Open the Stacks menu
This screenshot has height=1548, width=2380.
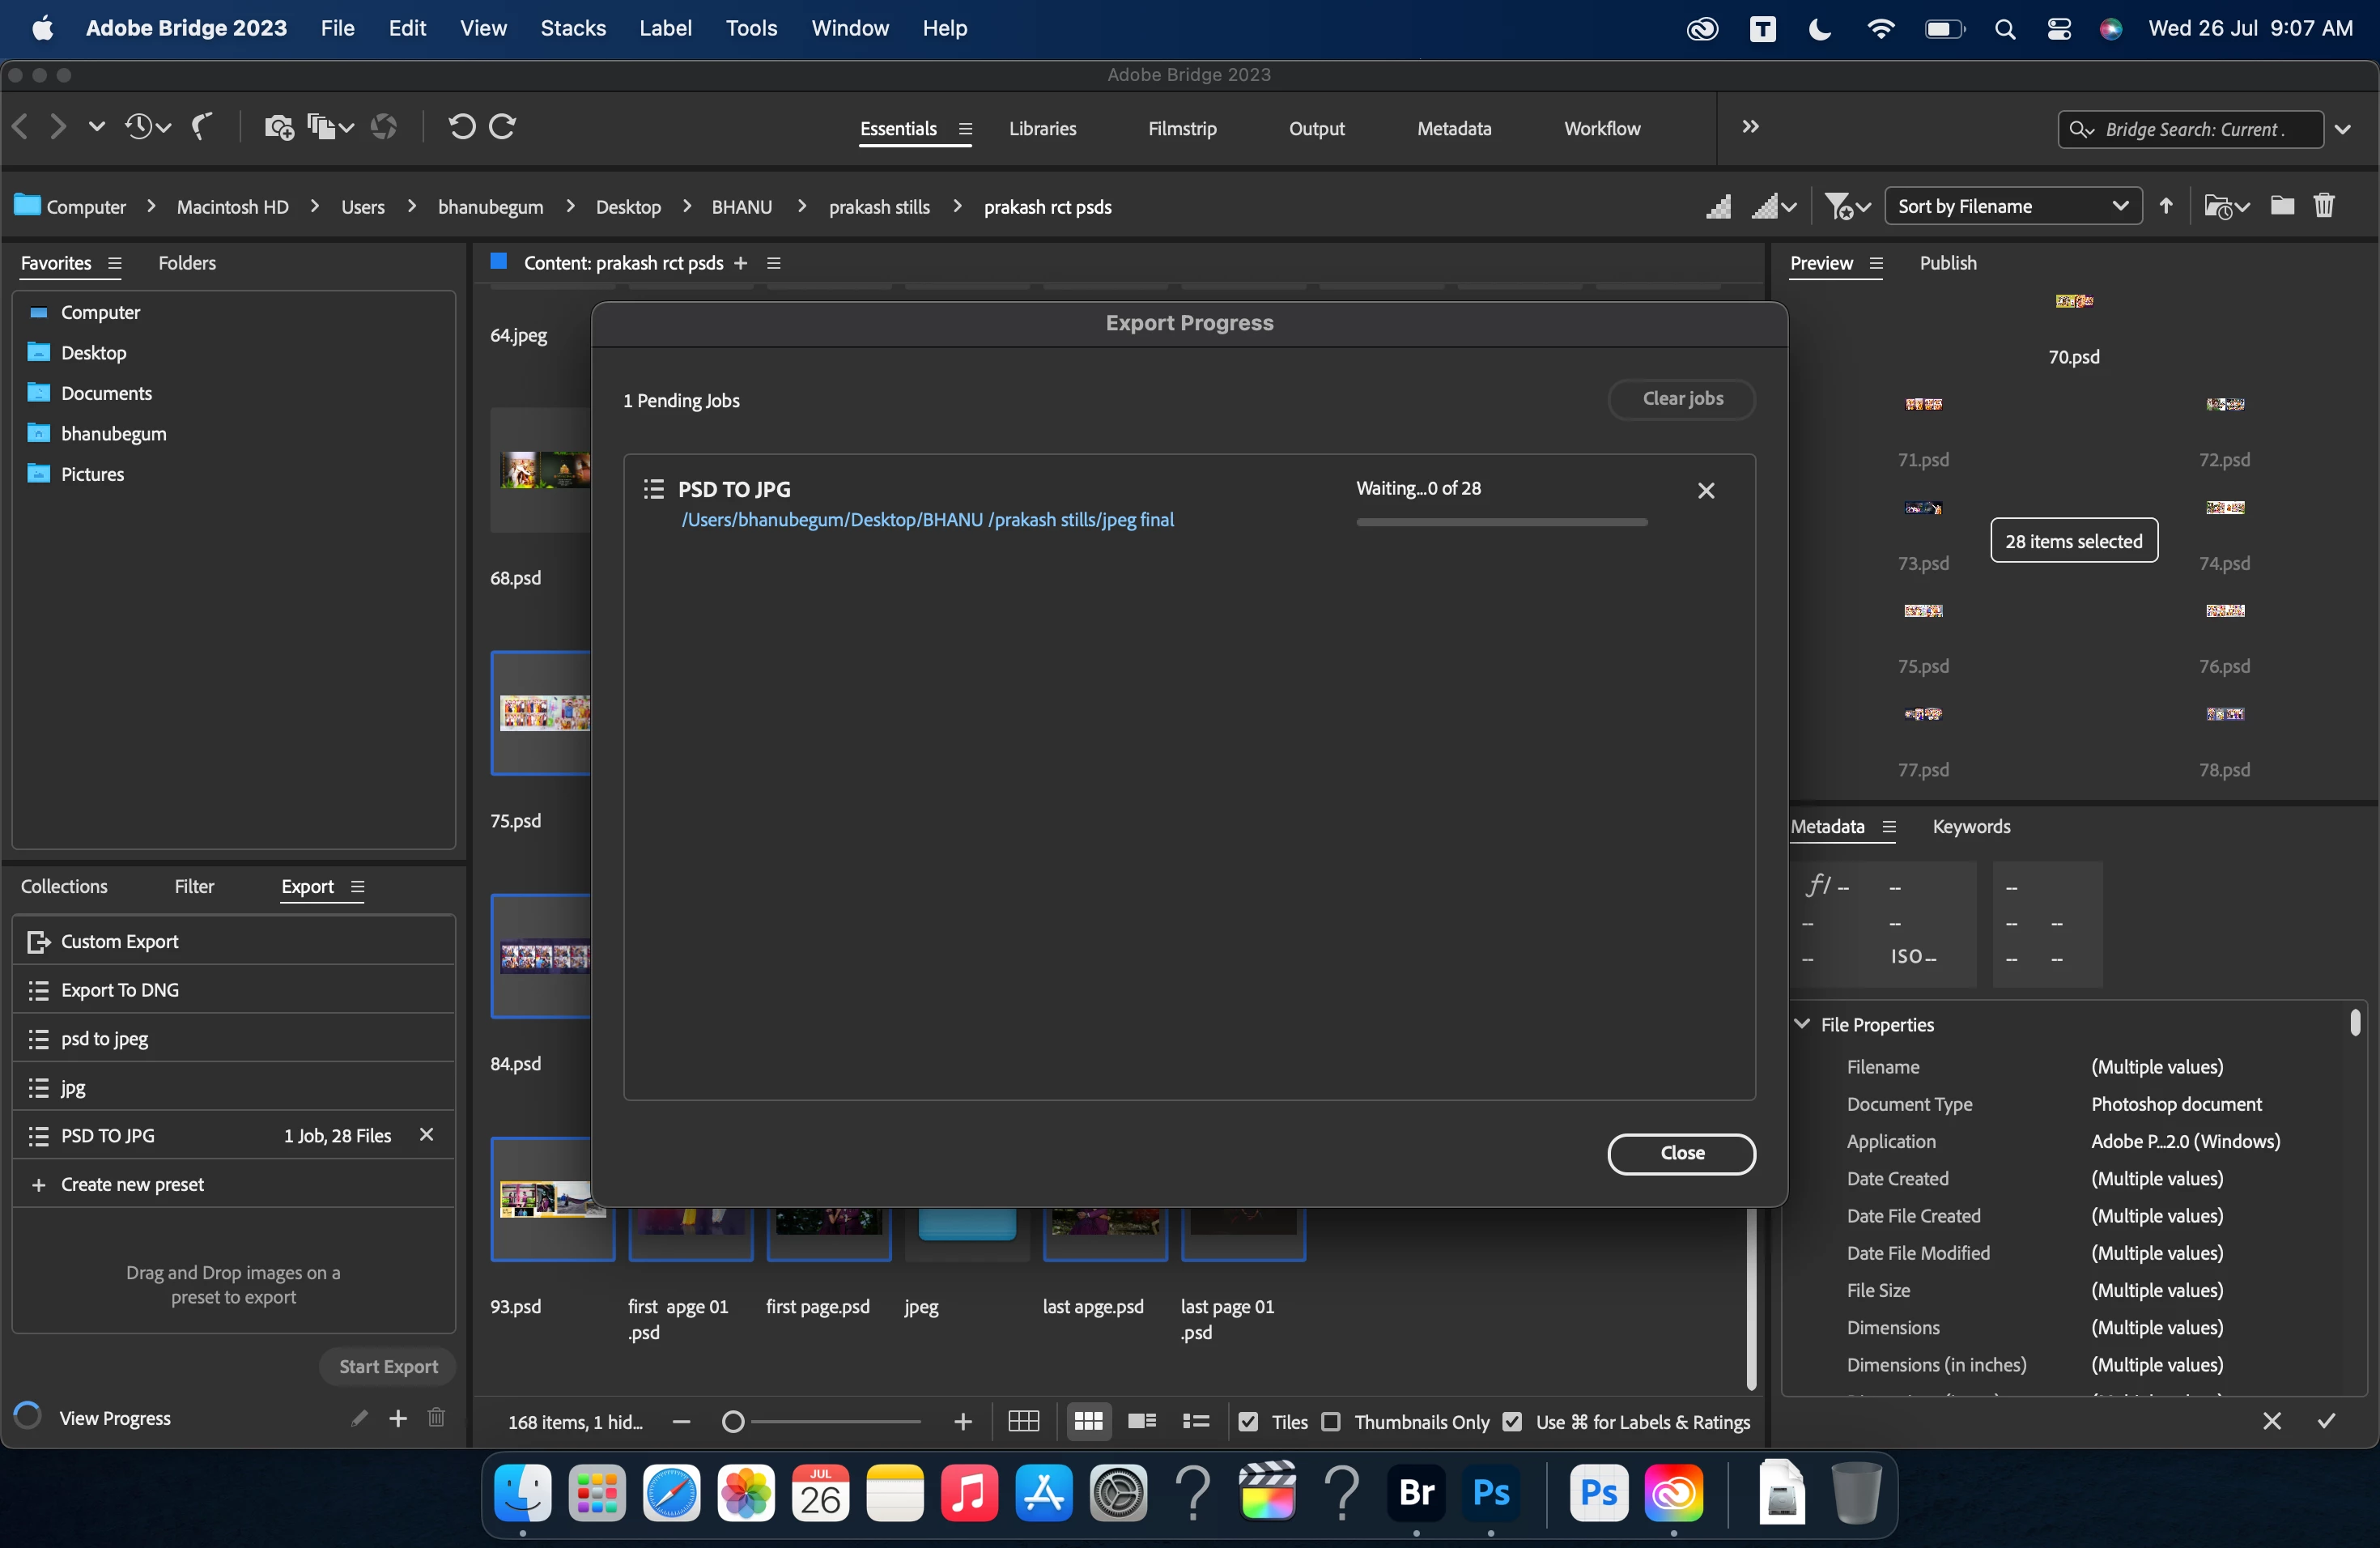573,28
